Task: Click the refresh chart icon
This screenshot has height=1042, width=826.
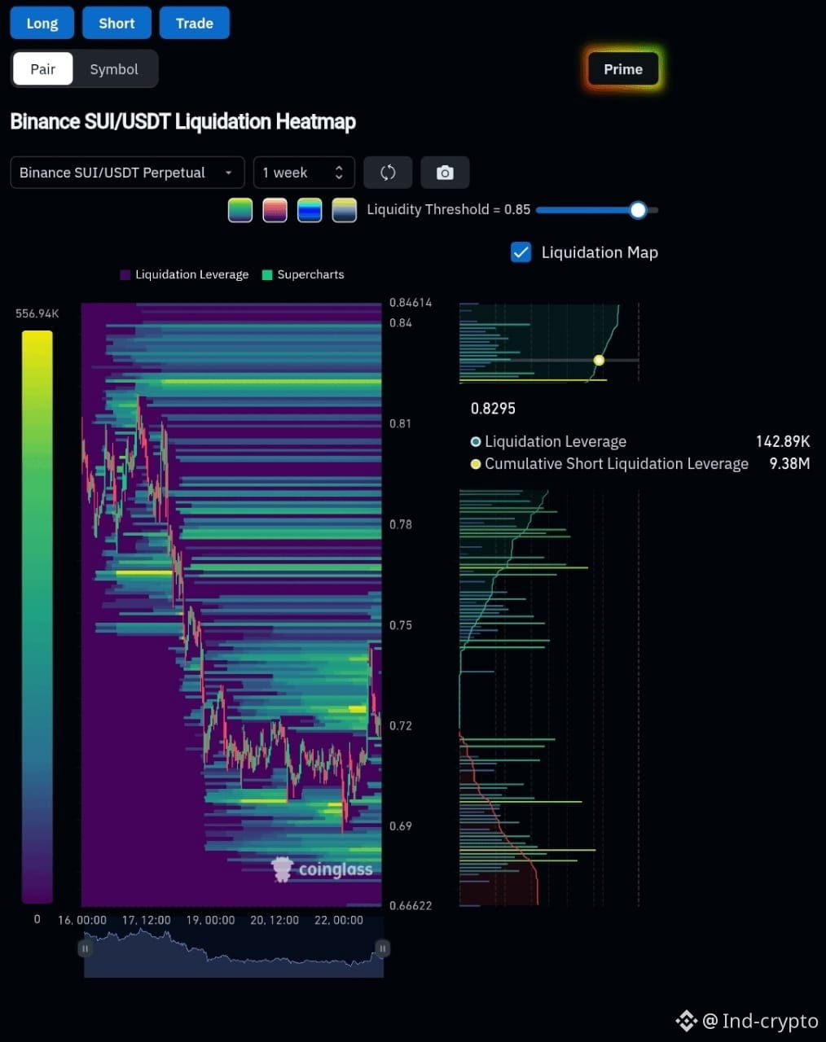Action: click(388, 173)
